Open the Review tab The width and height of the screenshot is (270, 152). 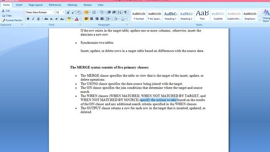[88, 5]
